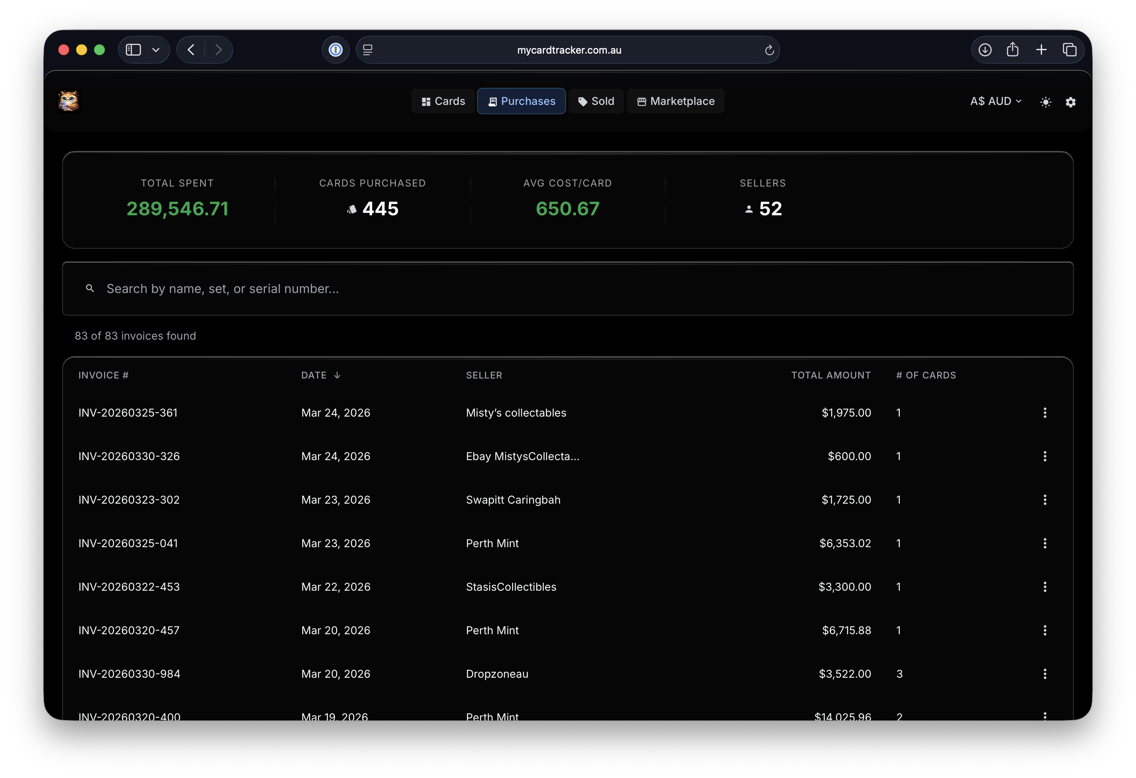Open the row actions menu for the Dropzoneau invoice

coord(1045,673)
